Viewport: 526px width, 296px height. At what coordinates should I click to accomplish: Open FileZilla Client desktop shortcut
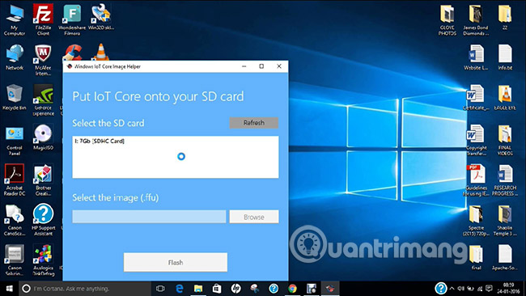click(43, 19)
